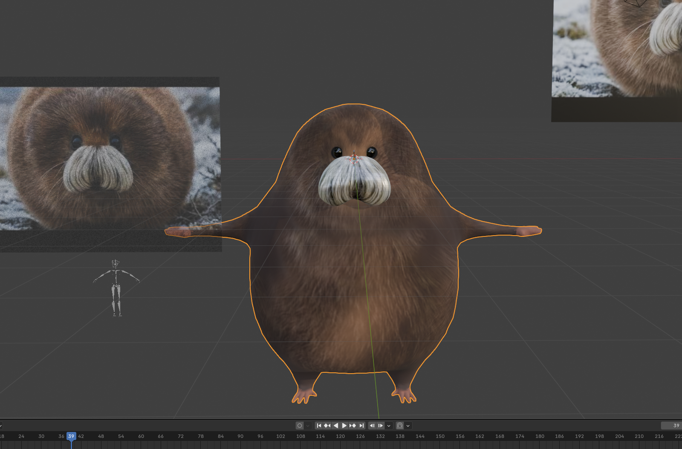This screenshot has width=682, height=449.
Task: Select the small armature skeleton object
Action: [x=116, y=288]
